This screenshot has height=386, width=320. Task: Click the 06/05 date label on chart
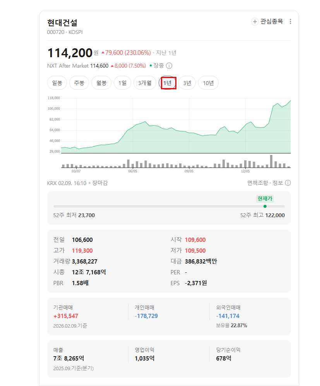pos(133,171)
